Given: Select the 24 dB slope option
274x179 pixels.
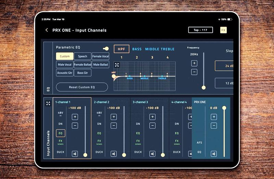Looking at the screenshot, I should tap(224, 66).
